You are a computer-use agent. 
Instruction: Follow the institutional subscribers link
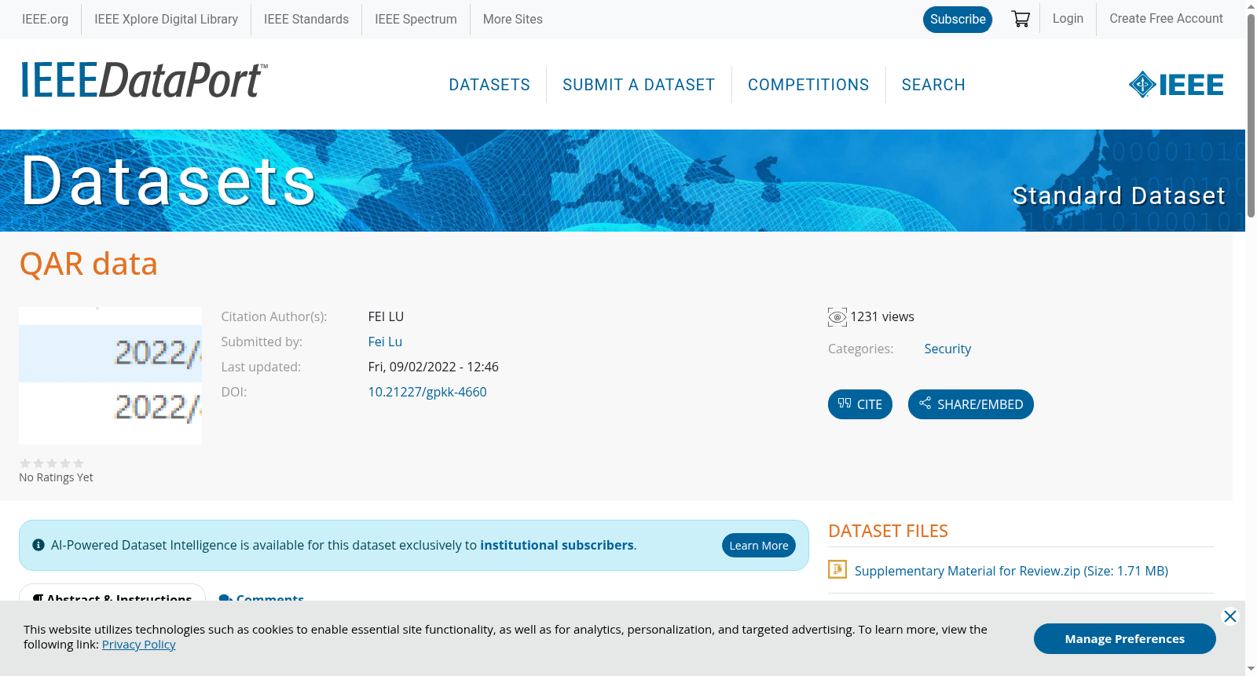pos(557,545)
